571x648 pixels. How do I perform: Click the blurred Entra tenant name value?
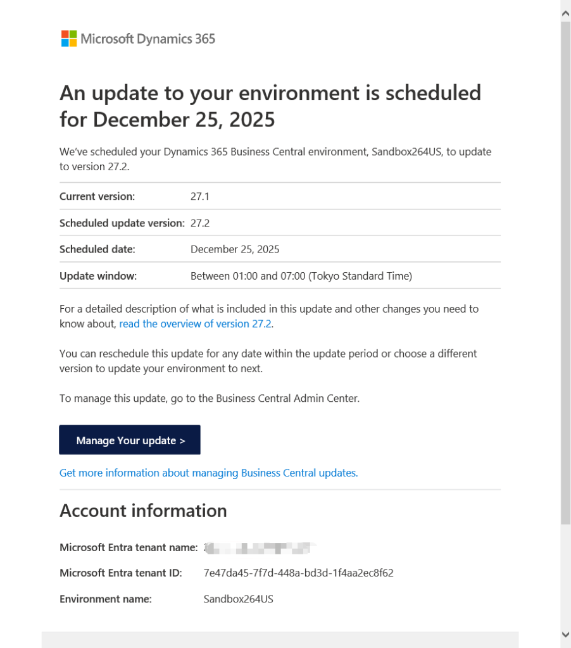click(260, 547)
